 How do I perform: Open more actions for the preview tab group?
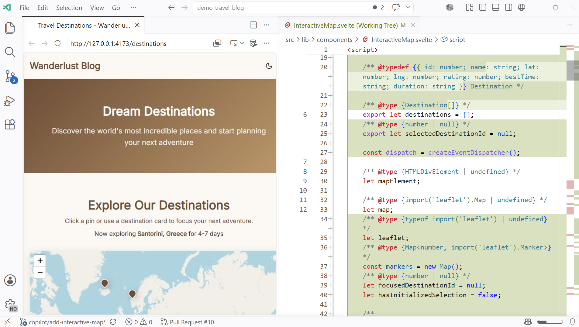click(x=267, y=25)
